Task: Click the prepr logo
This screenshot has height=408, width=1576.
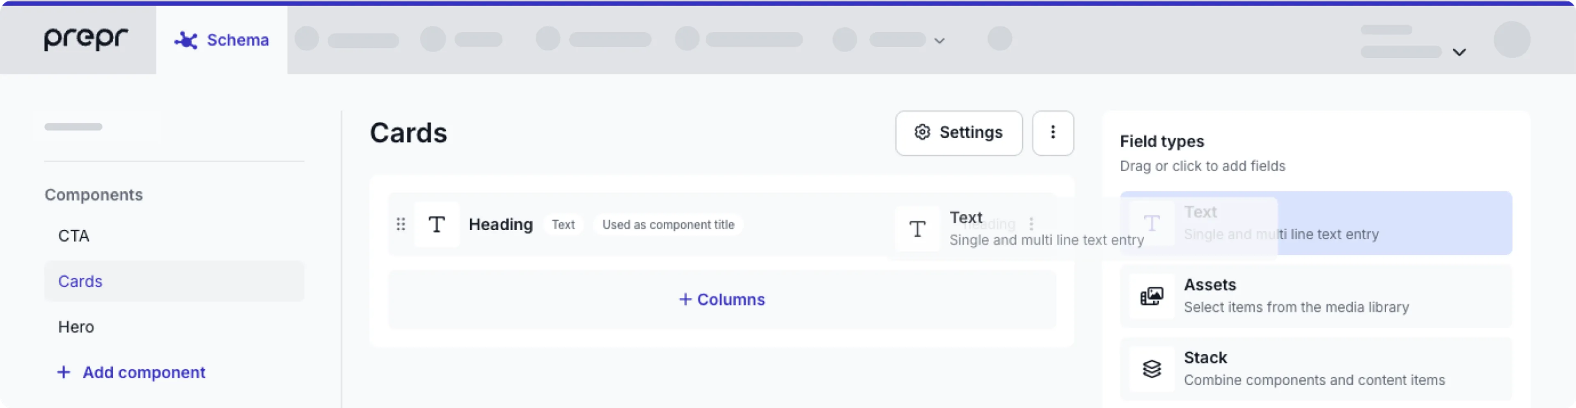Action: (x=85, y=39)
